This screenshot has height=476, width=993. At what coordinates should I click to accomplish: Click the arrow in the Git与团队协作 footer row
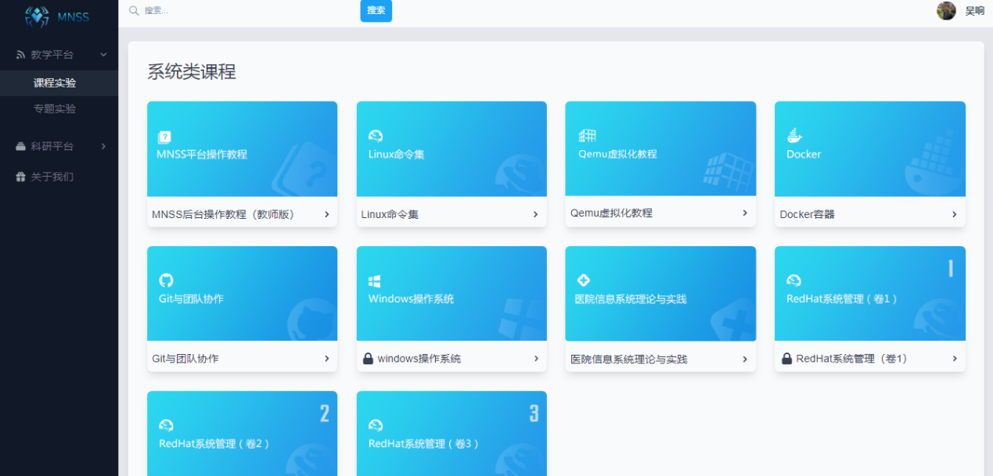coord(326,359)
